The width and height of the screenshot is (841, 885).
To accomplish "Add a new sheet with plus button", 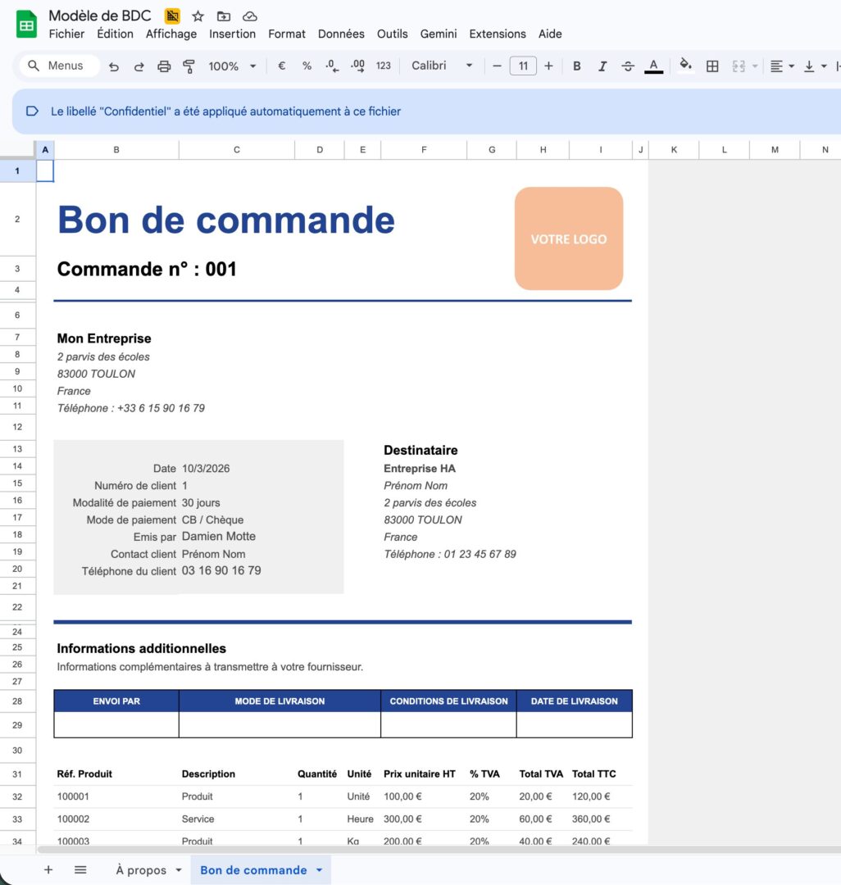I will click(x=48, y=869).
